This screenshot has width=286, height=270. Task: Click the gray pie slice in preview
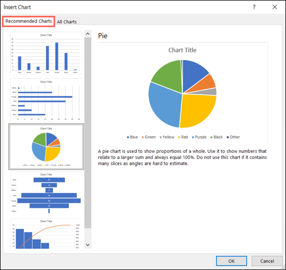(208, 92)
